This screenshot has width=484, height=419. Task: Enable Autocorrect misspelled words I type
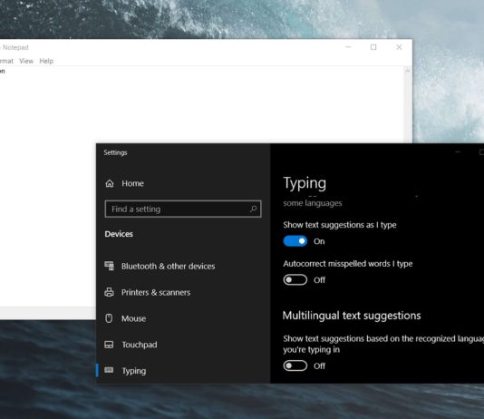tap(295, 279)
